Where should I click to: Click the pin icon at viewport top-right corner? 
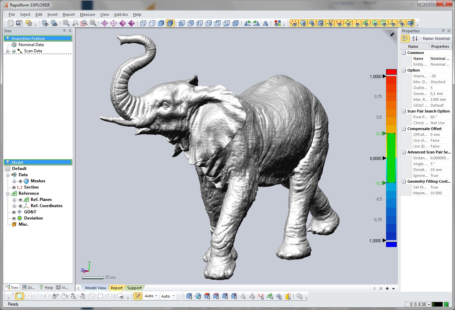(x=392, y=34)
